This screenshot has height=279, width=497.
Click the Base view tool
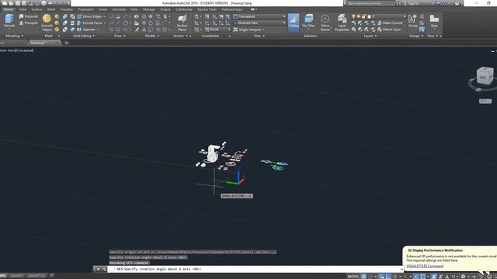pos(434,21)
